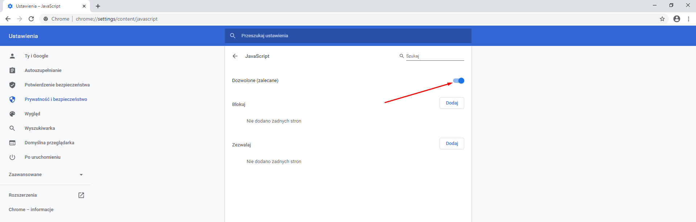This screenshot has height=222, width=696.
Task: Bookmark this page with star icon
Action: 662,19
